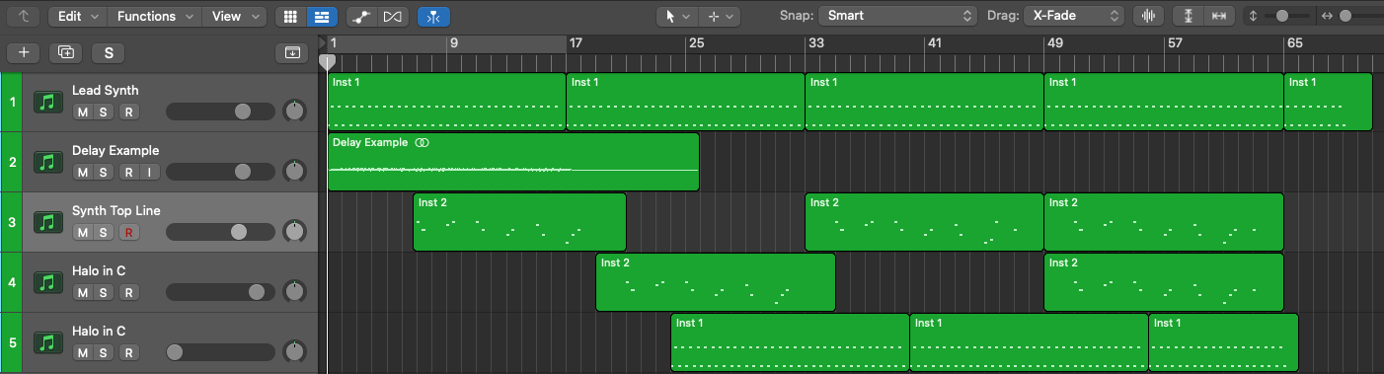Solo the Delay Example track
1384x374 pixels.
tap(105, 173)
